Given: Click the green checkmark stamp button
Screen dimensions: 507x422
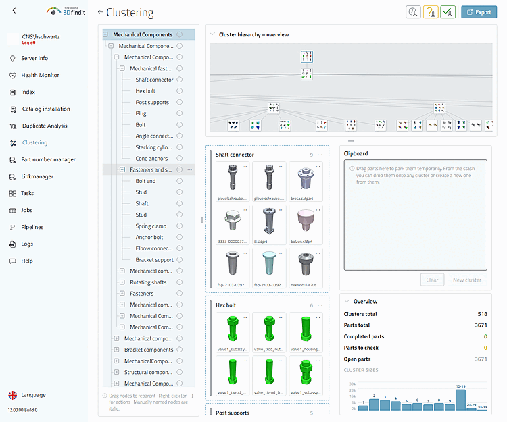Looking at the screenshot, I should [448, 12].
